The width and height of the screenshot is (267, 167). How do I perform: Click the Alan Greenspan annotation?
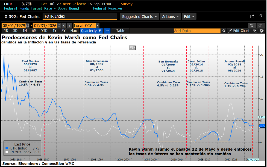pyautogui.click(x=97, y=65)
